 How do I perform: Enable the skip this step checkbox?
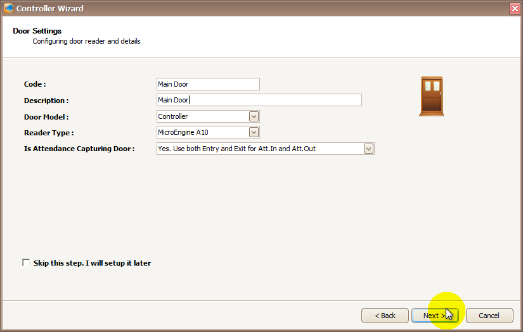tap(26, 262)
